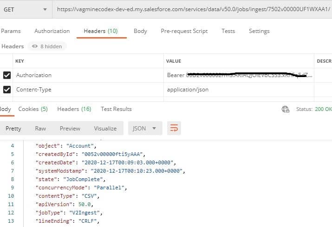Uncheck the Content-Type header checkbox
The image size is (332, 227).
pyautogui.click(x=7, y=90)
